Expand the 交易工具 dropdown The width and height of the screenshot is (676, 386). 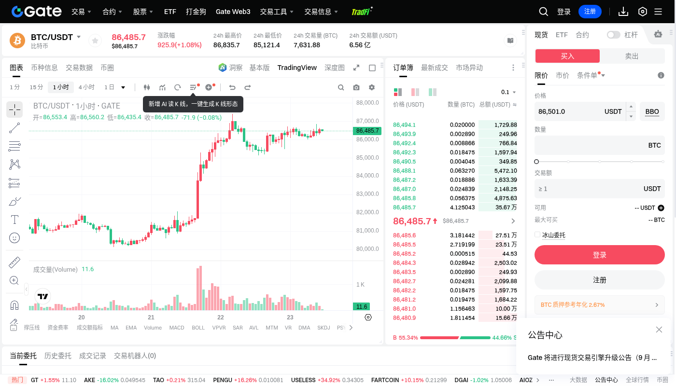(x=277, y=12)
